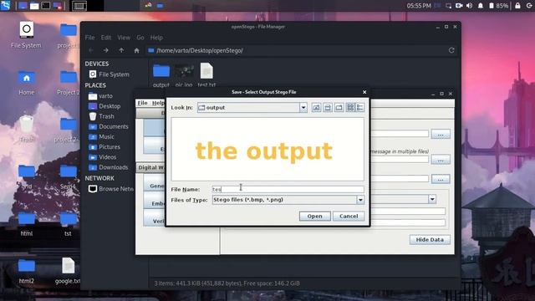The height and width of the screenshot is (301, 535).
Task: Select File System desktop icon
Action: pos(26,35)
